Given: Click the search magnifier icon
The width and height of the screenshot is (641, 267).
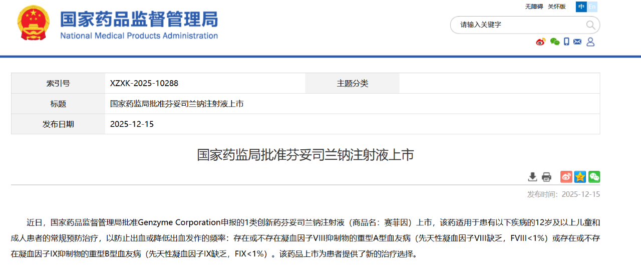Looking at the screenshot, I should [590, 25].
